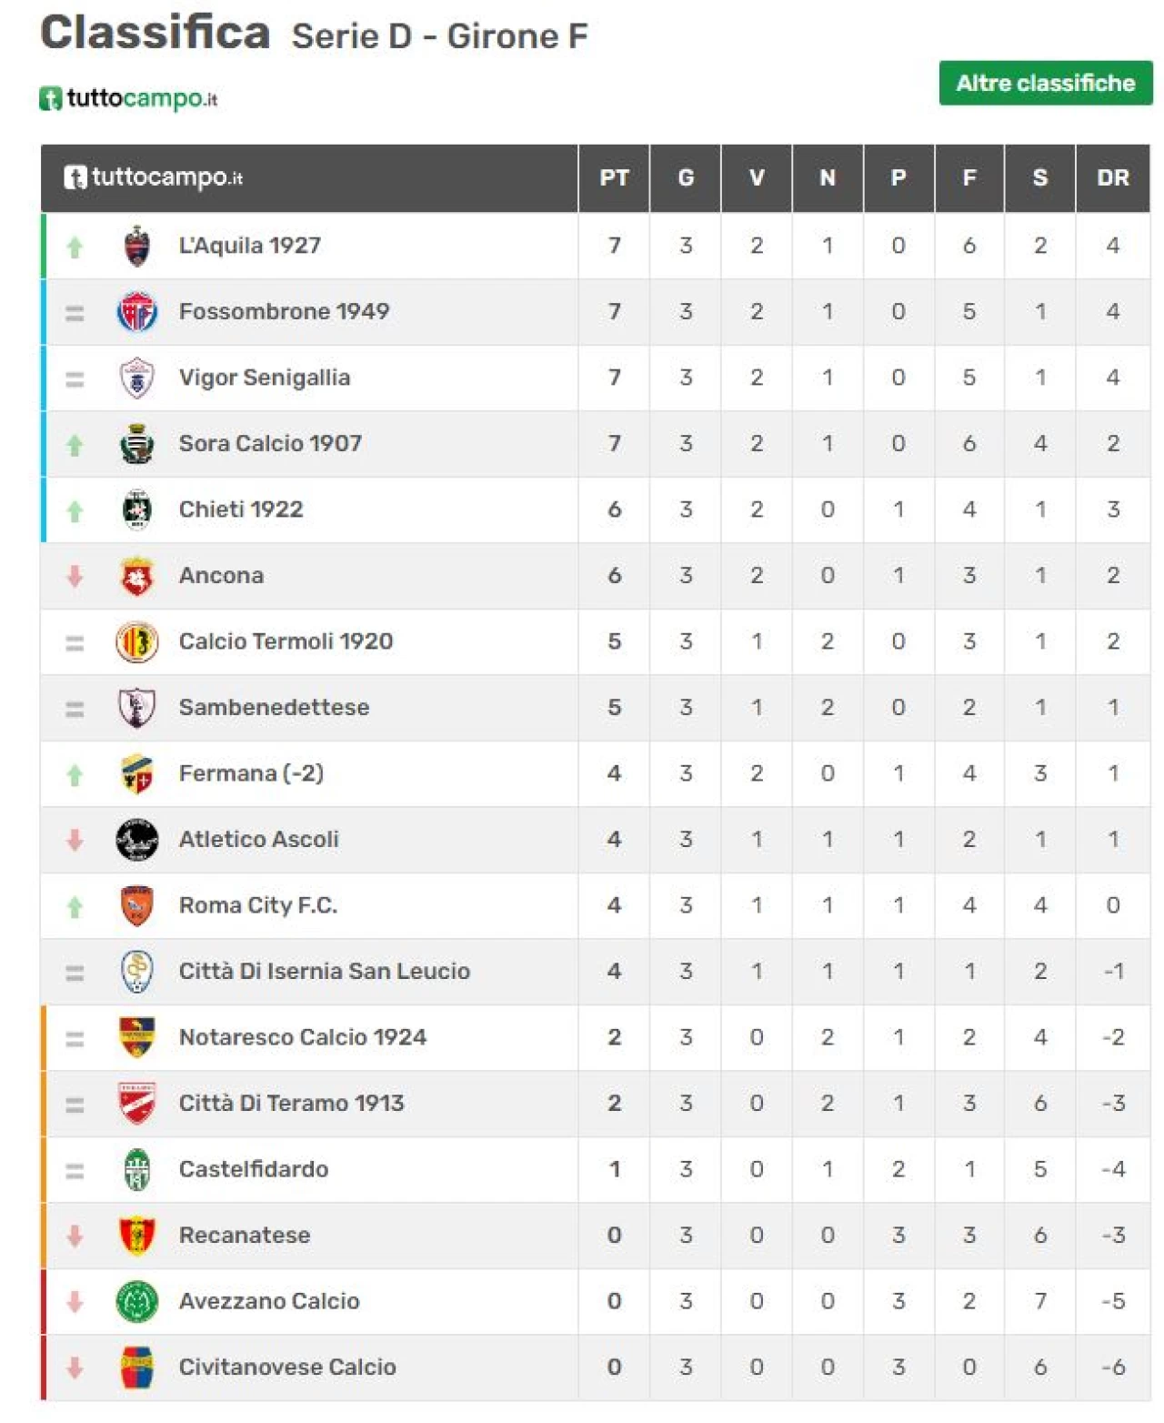
Task: Open the Città Di Isernia San Leucio link
Action: point(325,971)
